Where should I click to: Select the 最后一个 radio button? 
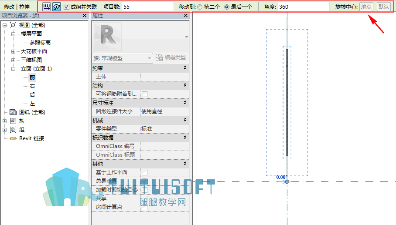[227, 7]
